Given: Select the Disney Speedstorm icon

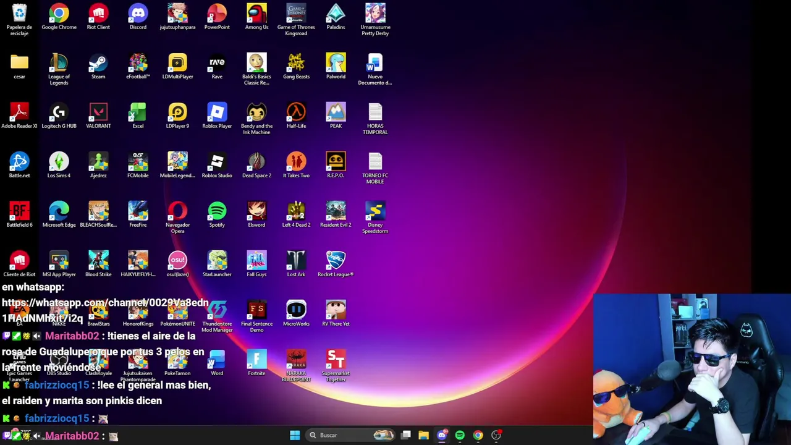Looking at the screenshot, I should (x=375, y=218).
